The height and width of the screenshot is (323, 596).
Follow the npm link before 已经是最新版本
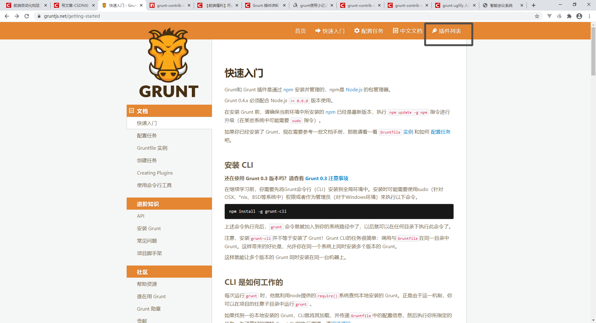click(330, 112)
